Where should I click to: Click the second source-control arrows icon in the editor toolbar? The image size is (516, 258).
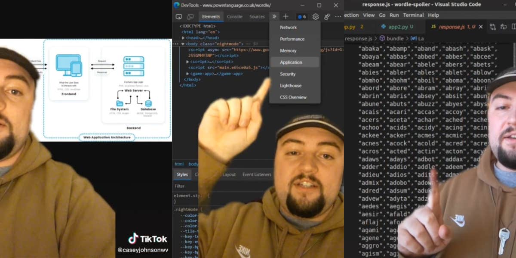[504, 27]
